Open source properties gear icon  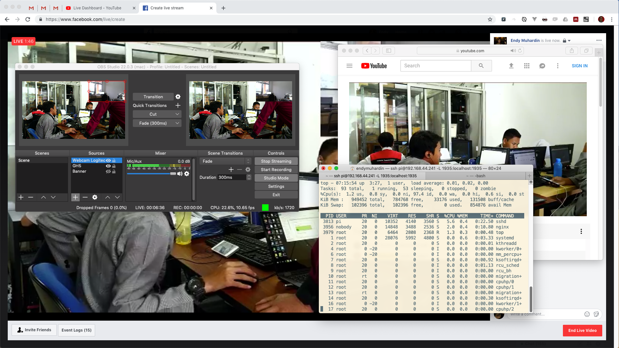tap(95, 197)
